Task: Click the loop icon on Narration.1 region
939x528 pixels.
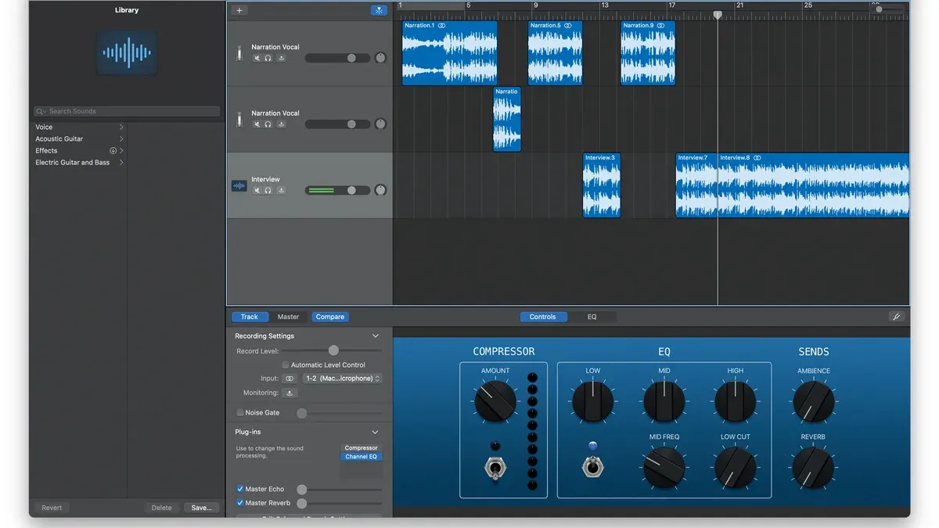Action: point(441,26)
